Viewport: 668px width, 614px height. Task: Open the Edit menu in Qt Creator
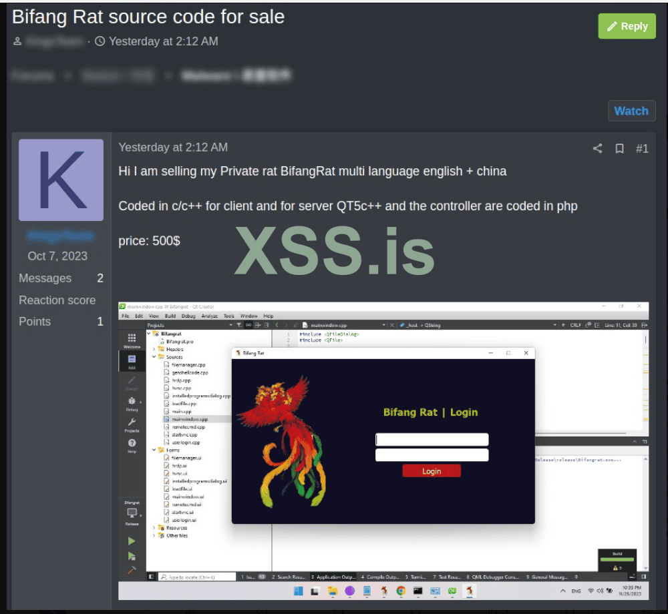(139, 316)
